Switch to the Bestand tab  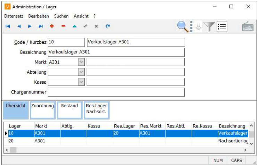(x=69, y=110)
